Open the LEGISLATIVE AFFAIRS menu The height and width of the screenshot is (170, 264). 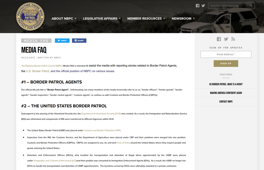click(100, 19)
